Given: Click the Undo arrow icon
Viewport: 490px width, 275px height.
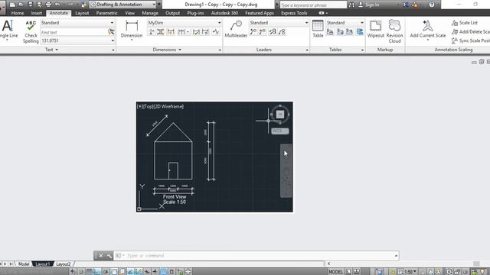Looking at the screenshot, I should click(57, 5).
